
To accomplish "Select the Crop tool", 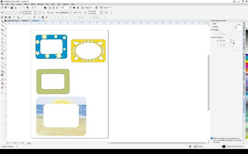I will point(2,30).
